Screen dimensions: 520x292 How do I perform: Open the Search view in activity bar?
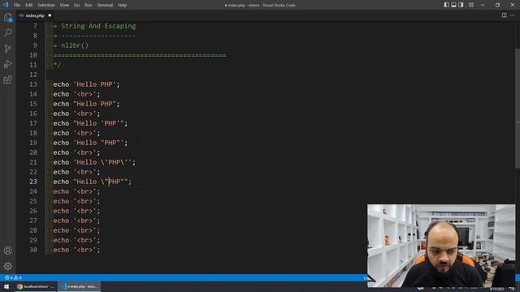click(7, 32)
